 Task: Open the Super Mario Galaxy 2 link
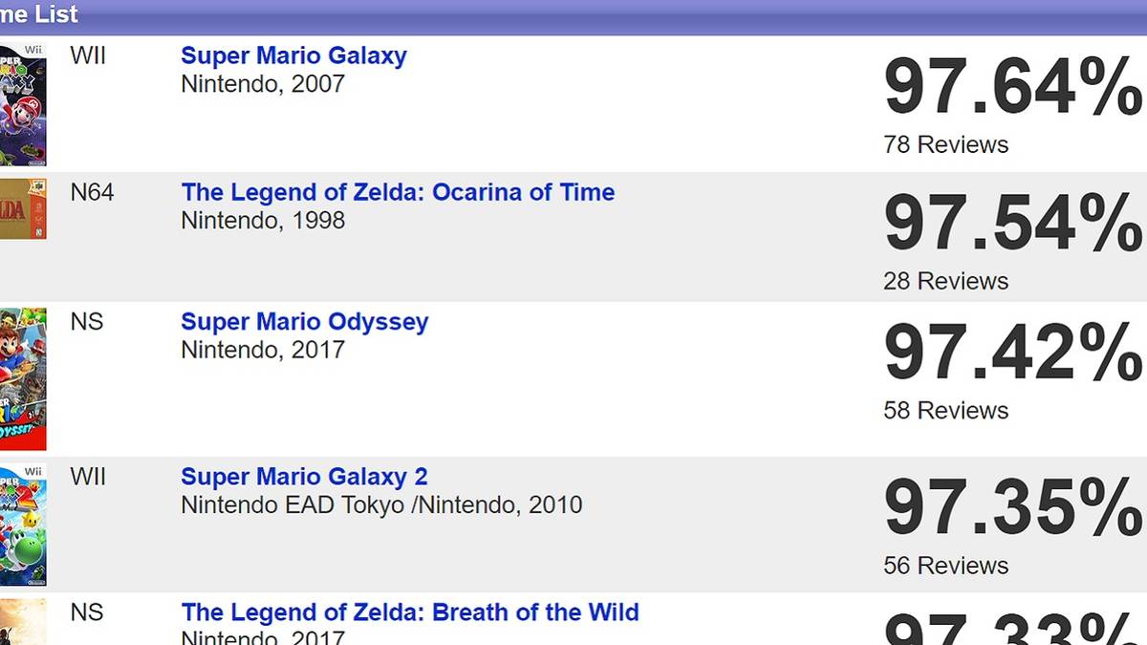tap(304, 477)
